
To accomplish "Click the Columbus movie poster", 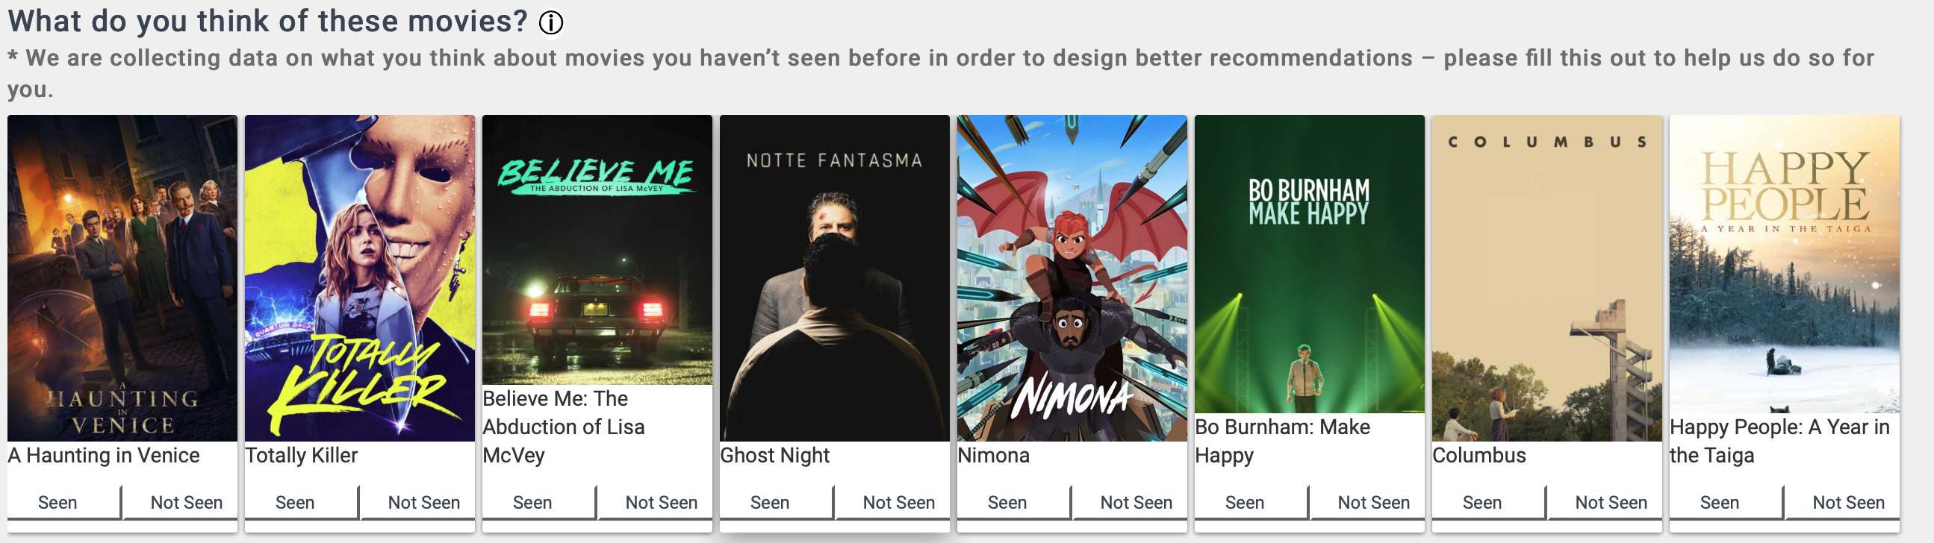I will (x=1546, y=278).
